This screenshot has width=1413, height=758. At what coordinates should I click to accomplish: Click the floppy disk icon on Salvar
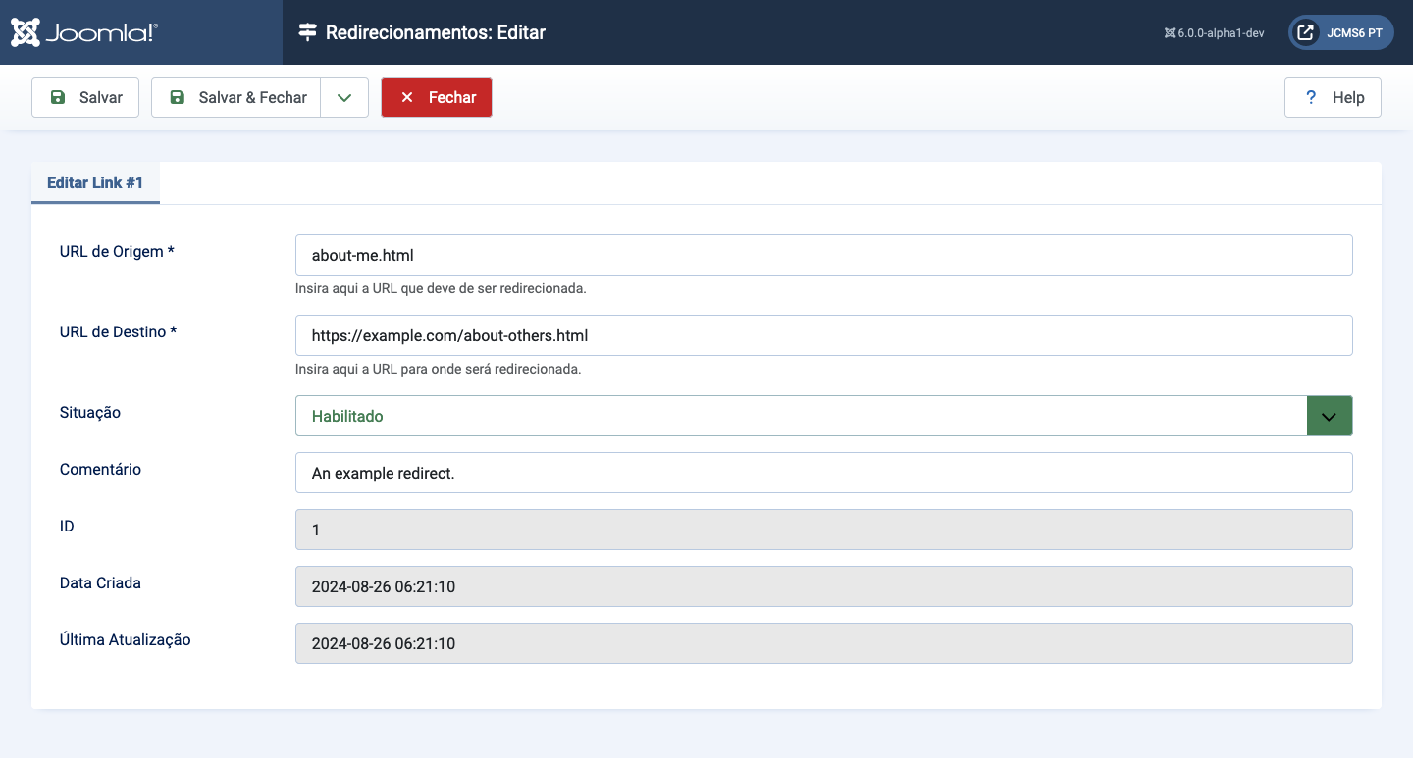click(58, 98)
